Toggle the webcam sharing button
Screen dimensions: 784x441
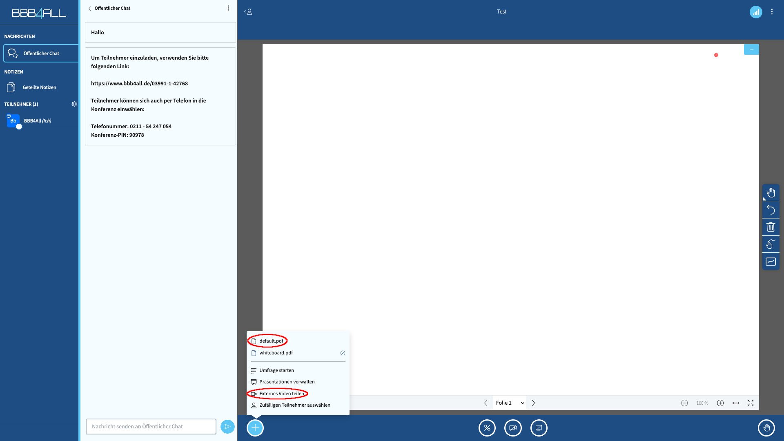coord(513,428)
